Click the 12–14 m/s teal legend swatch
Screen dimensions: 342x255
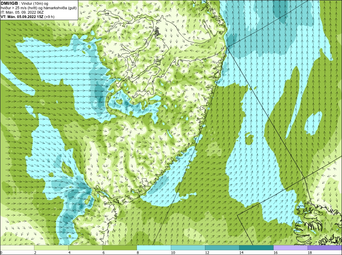(222, 248)
